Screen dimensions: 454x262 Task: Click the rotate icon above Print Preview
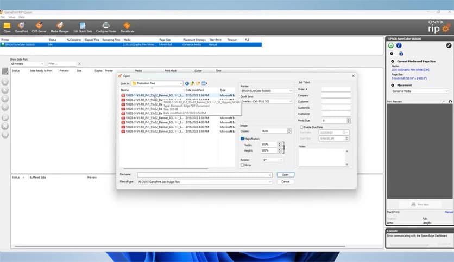coord(450,102)
